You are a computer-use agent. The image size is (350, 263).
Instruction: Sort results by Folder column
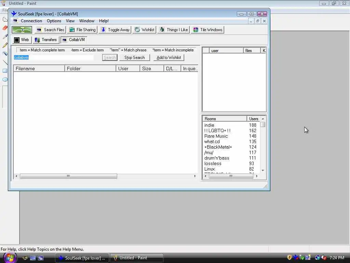(90, 68)
